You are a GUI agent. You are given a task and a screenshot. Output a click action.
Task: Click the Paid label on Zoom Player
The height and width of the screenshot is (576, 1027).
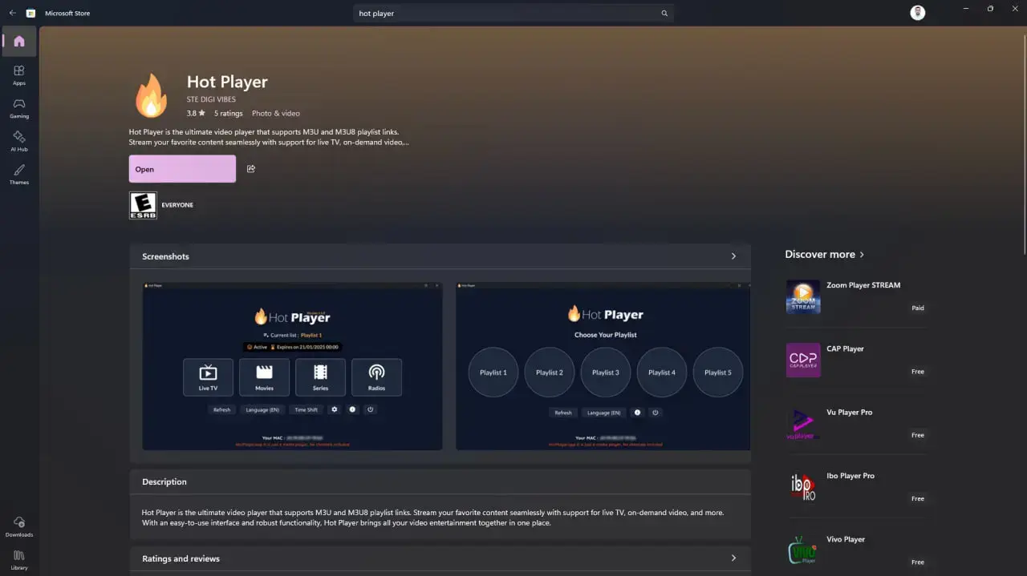pyautogui.click(x=918, y=308)
